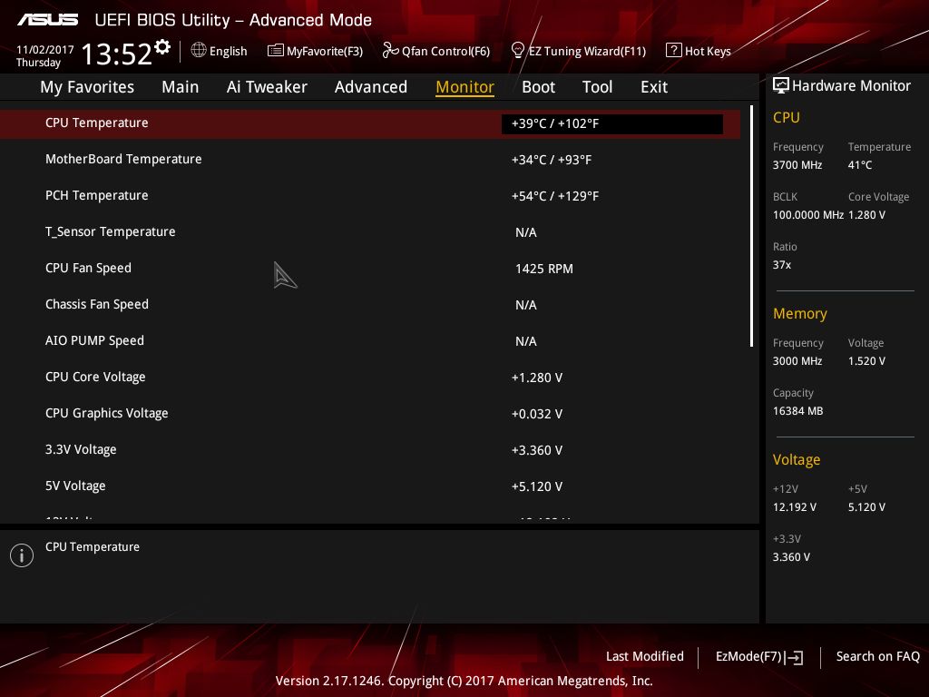Click the +54°C / +129°F value
Image resolution: width=929 pixels, height=697 pixels.
tap(555, 196)
